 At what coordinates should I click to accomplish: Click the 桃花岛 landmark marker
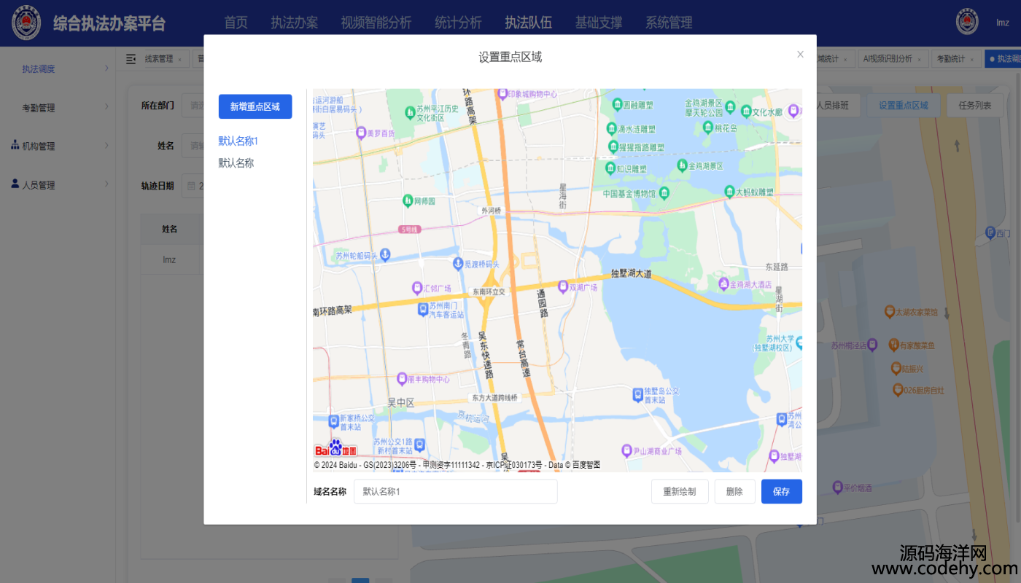click(x=707, y=128)
